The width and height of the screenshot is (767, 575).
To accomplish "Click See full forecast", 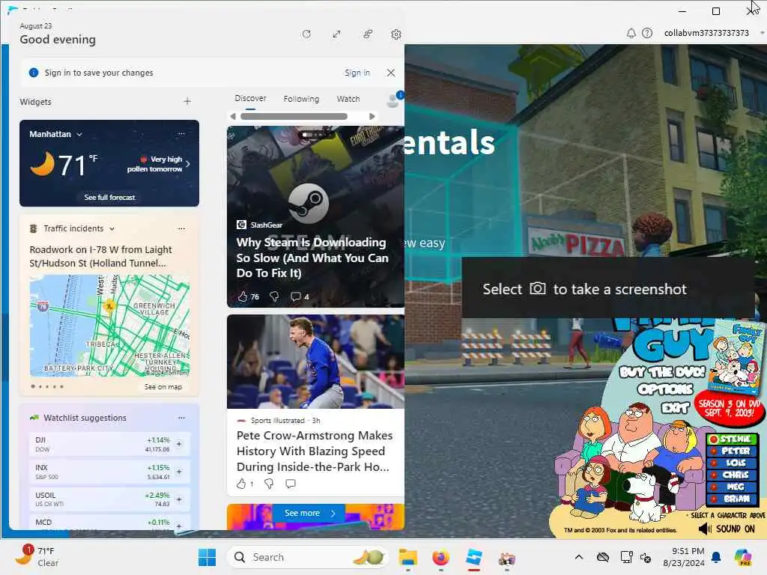I will pyautogui.click(x=109, y=198).
